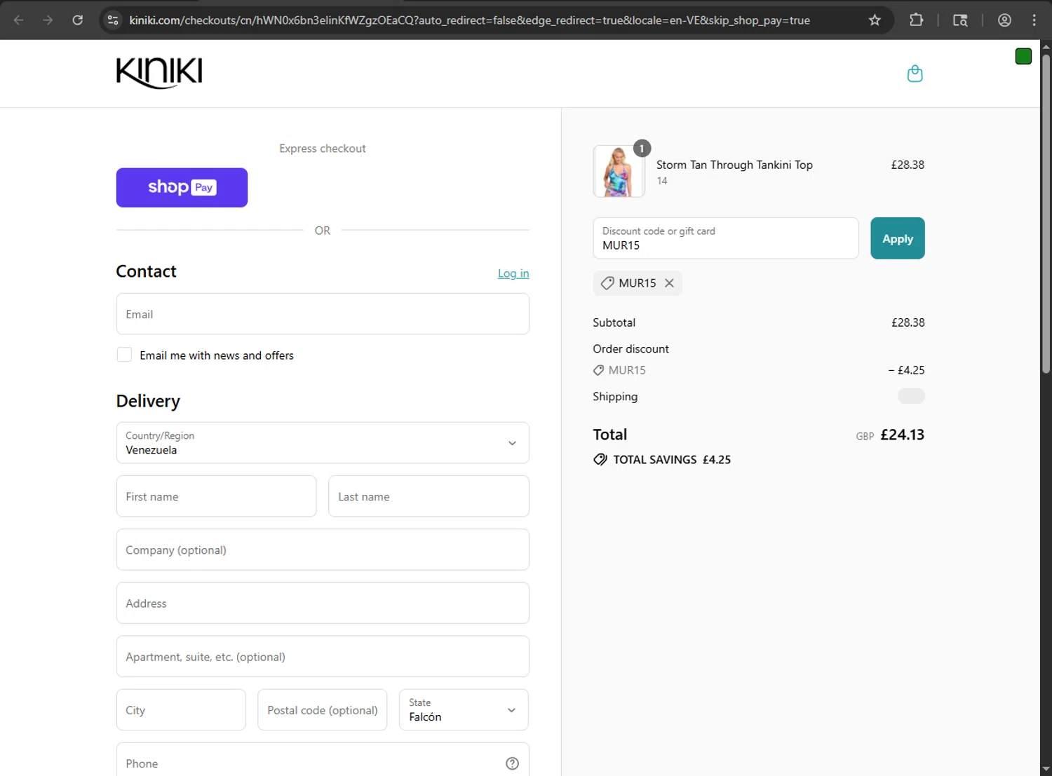
Task: Click the green extension square icon
Action: pyautogui.click(x=1023, y=57)
